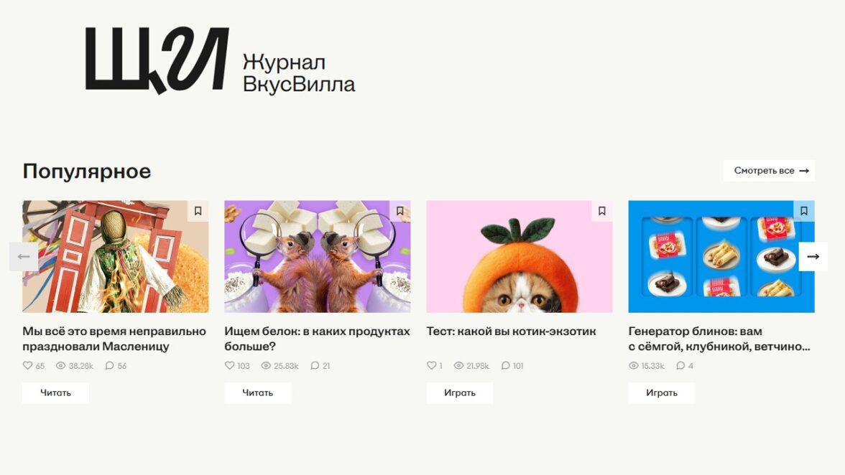Open the ЩИ Журнал ВкусВилла logo

[x=220, y=62]
